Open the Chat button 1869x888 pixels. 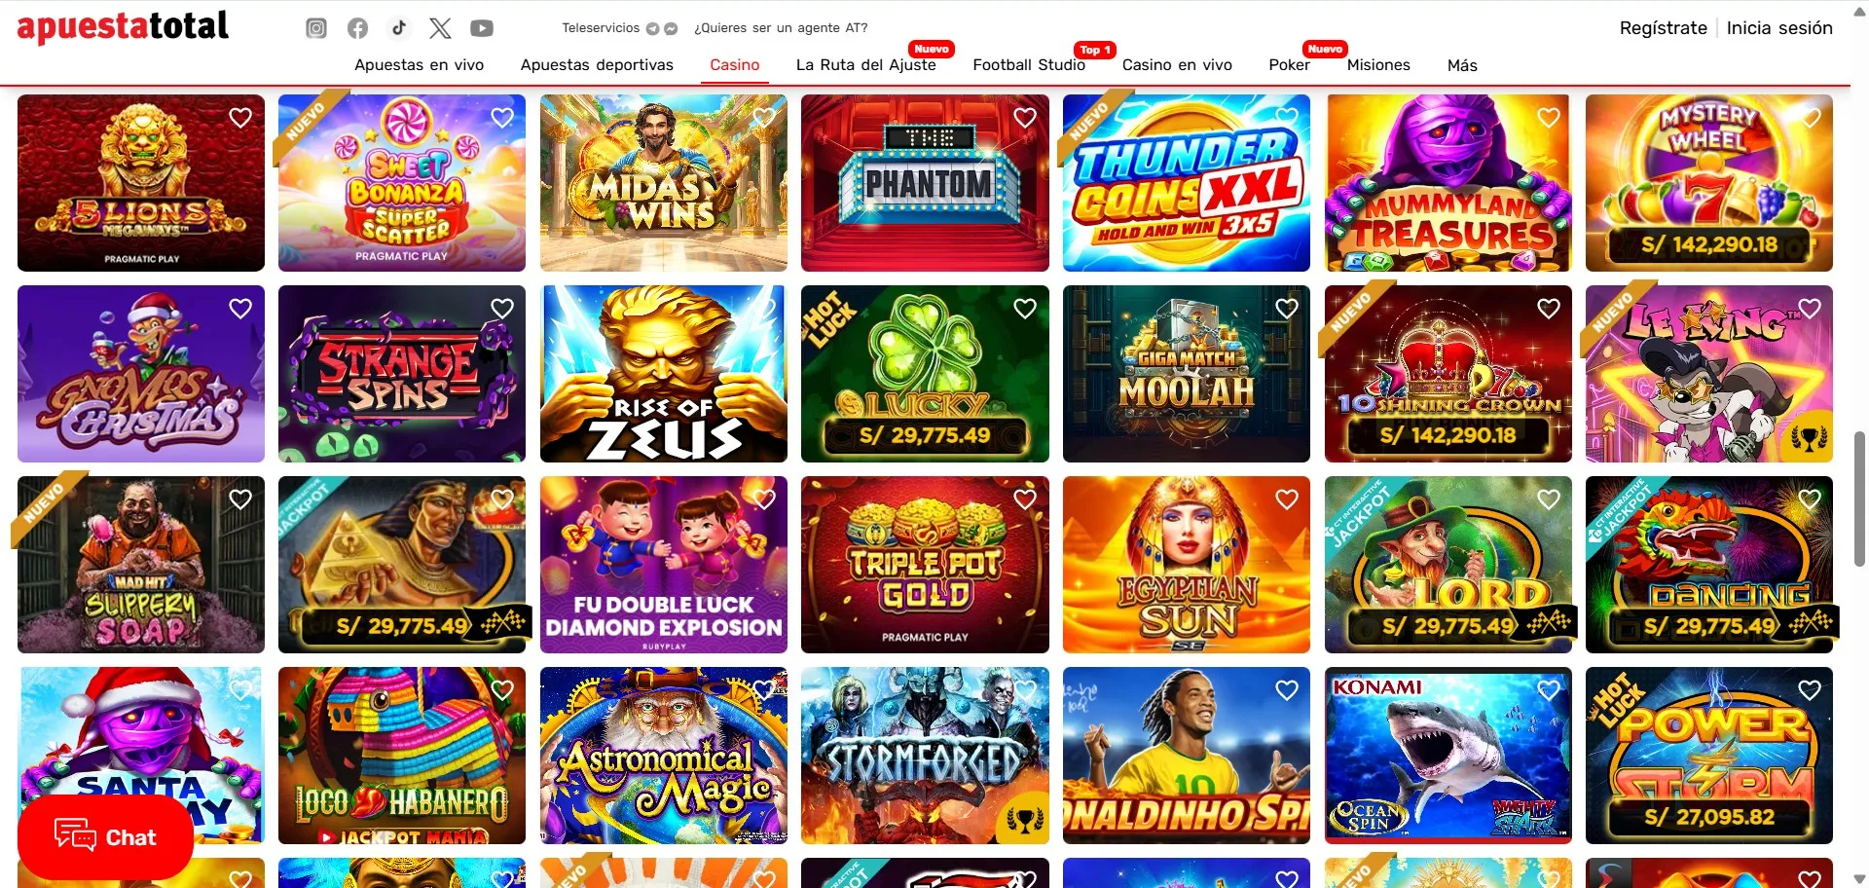tap(105, 836)
